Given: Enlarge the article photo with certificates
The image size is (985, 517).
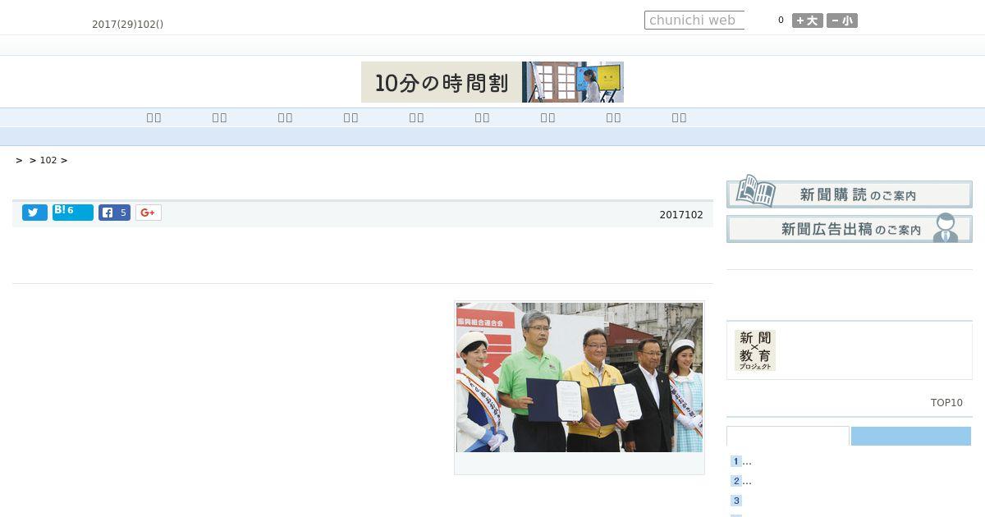Looking at the screenshot, I should tap(580, 377).
